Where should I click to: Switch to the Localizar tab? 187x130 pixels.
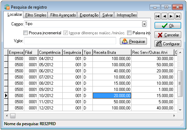click(13, 15)
